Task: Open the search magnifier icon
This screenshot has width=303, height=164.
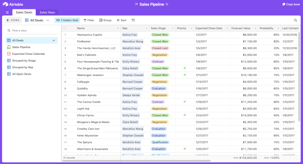Action: click(x=295, y=20)
